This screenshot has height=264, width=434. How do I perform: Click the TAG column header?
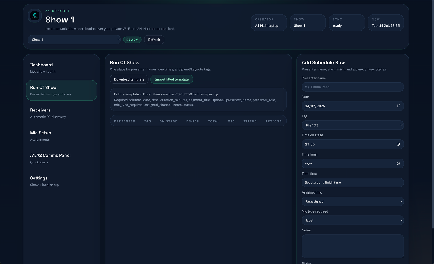[x=148, y=121]
